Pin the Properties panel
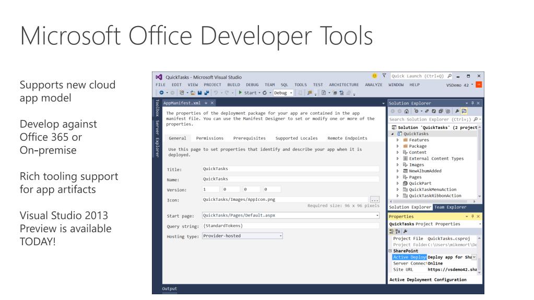 point(473,216)
